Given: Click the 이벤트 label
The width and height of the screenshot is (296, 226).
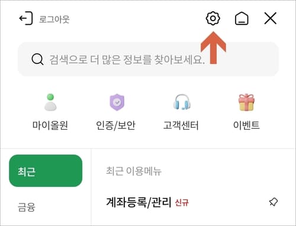Looking at the screenshot, I should click(246, 125).
